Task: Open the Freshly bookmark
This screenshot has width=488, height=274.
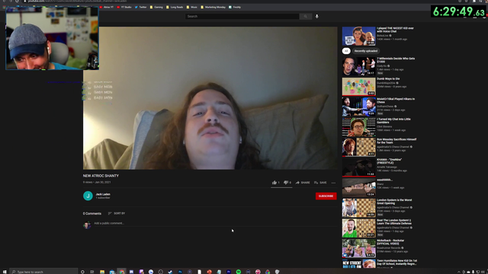Action: coord(235,7)
